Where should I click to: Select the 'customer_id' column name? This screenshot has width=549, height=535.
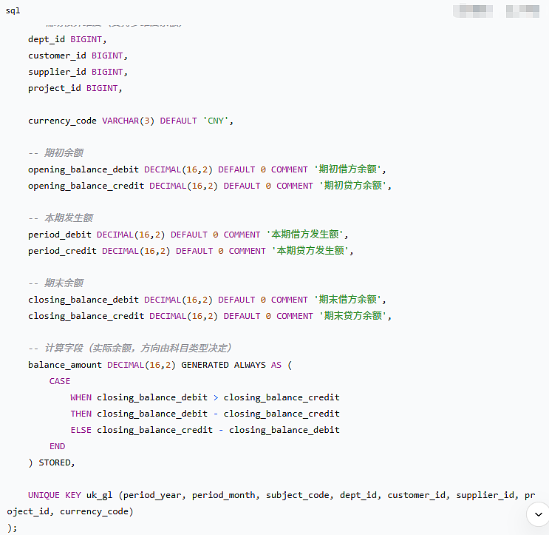(57, 55)
